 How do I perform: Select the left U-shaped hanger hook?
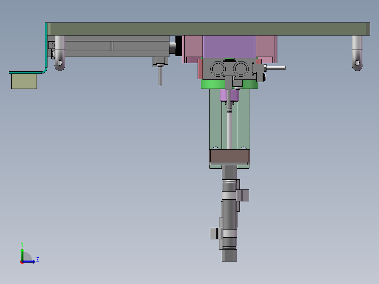point(60,53)
